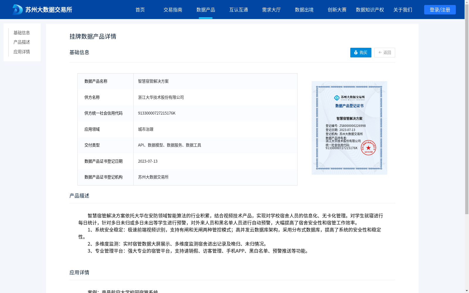Open the 数据出境 menu item
Image resolution: width=469 pixels, height=293 pixels.
coord(304,10)
